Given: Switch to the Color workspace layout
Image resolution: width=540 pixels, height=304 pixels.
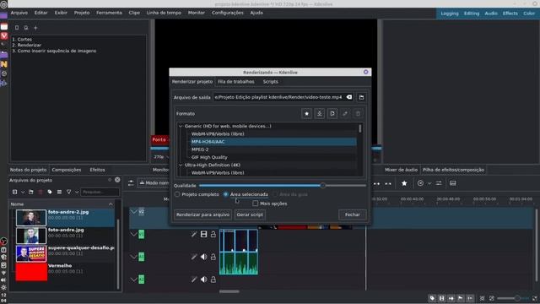Looking at the screenshot, I should (529, 14).
